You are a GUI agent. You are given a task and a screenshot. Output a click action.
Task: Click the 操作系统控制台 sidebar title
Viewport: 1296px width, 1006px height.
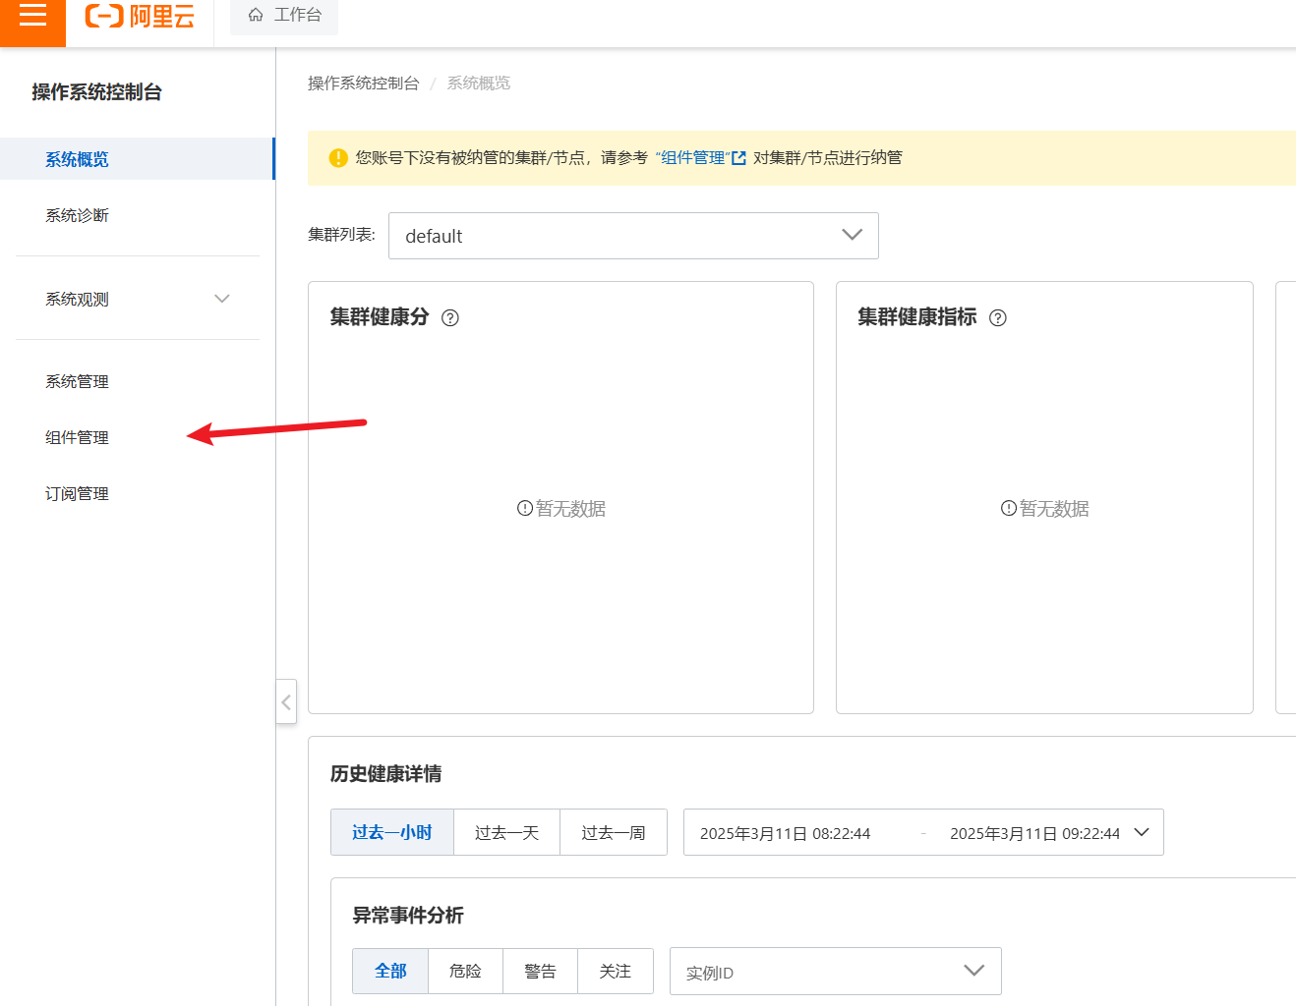pos(96,91)
